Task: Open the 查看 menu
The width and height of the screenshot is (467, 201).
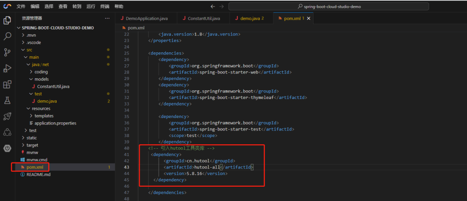Action: coord(63,6)
